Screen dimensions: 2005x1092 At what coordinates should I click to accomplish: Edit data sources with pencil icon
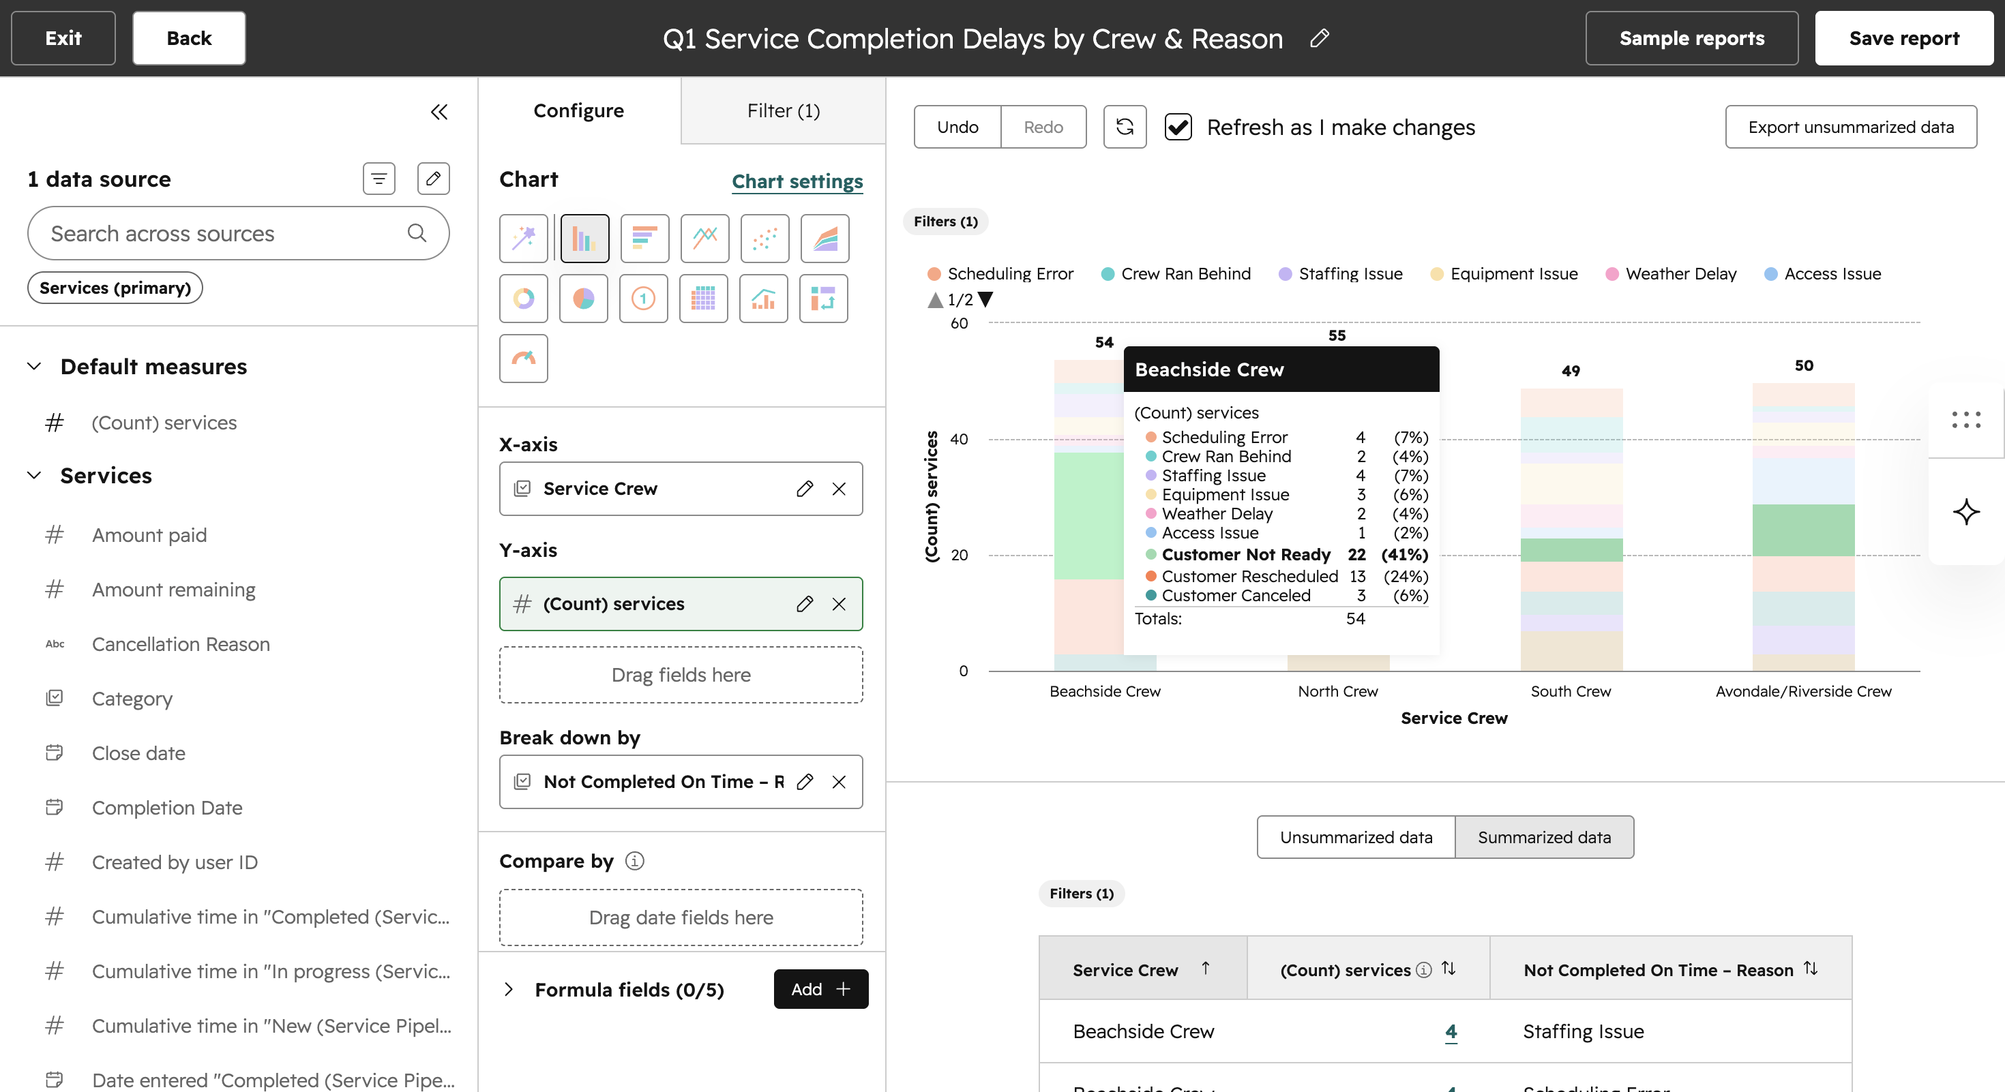[x=434, y=179]
